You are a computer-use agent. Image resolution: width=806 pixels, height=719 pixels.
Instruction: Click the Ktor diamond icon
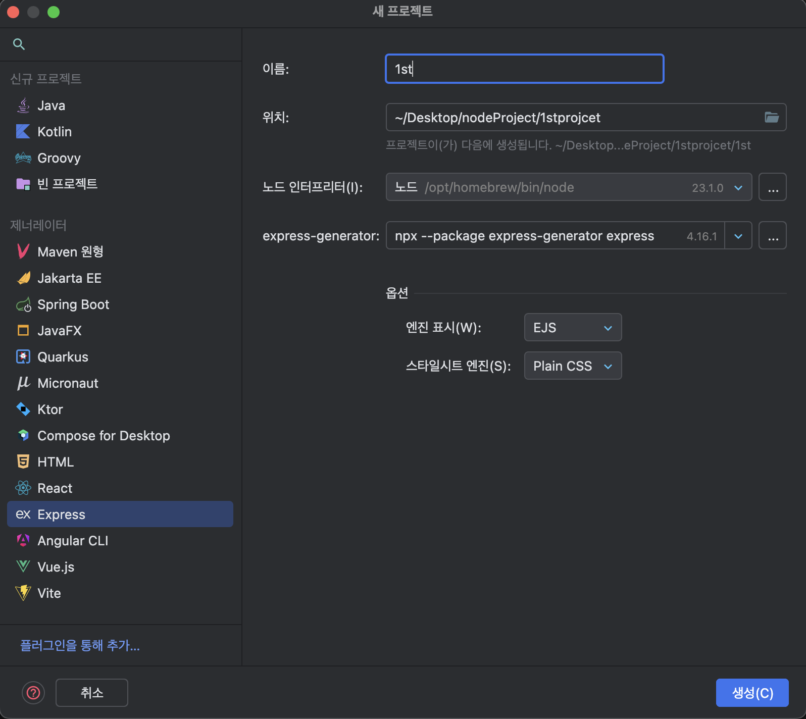(23, 409)
